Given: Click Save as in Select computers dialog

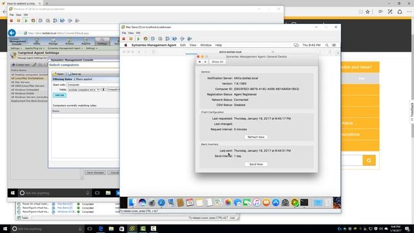Looking at the screenshot, I should tap(75, 74).
